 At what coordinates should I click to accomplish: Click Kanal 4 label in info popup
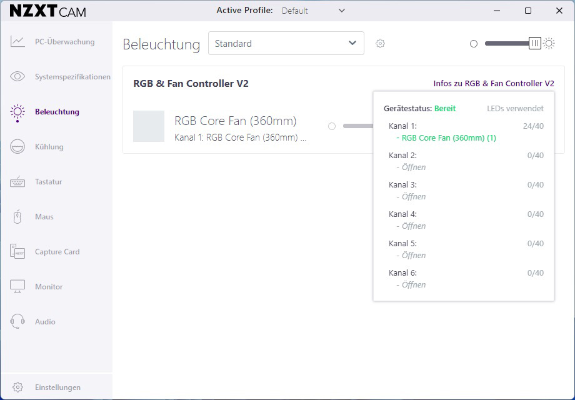402,214
